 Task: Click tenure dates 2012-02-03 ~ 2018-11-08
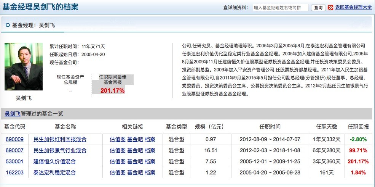(x=270, y=150)
